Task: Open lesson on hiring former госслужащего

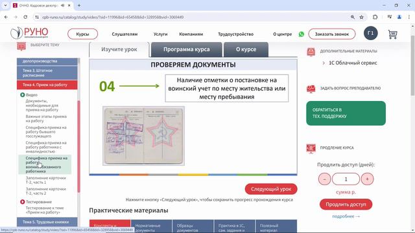Action: tap(46, 131)
